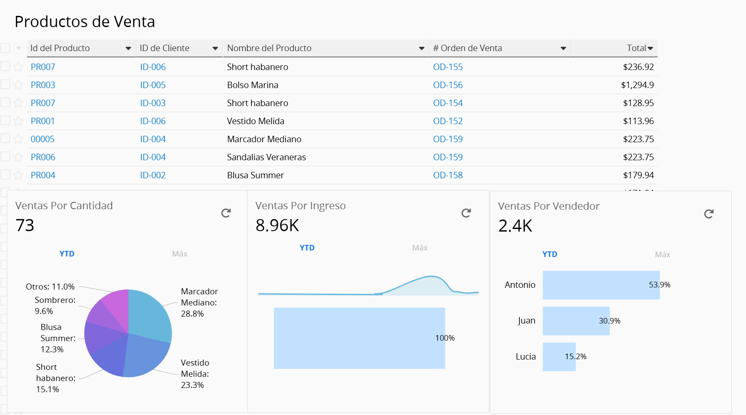Click the 100% revenue bar
This screenshot has height=415, width=746.
pos(359,338)
